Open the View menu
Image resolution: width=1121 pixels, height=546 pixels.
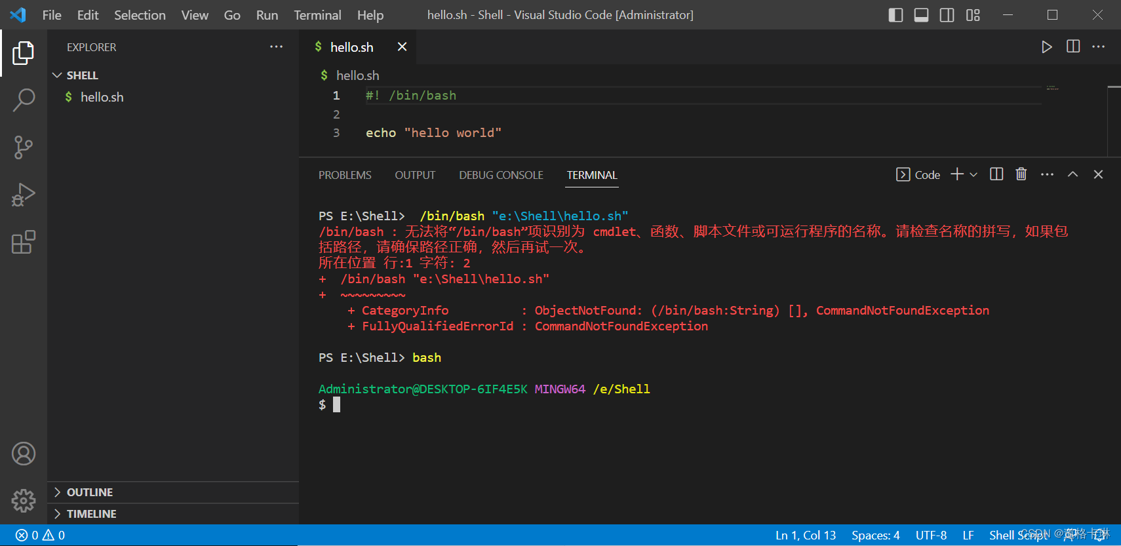(195, 15)
